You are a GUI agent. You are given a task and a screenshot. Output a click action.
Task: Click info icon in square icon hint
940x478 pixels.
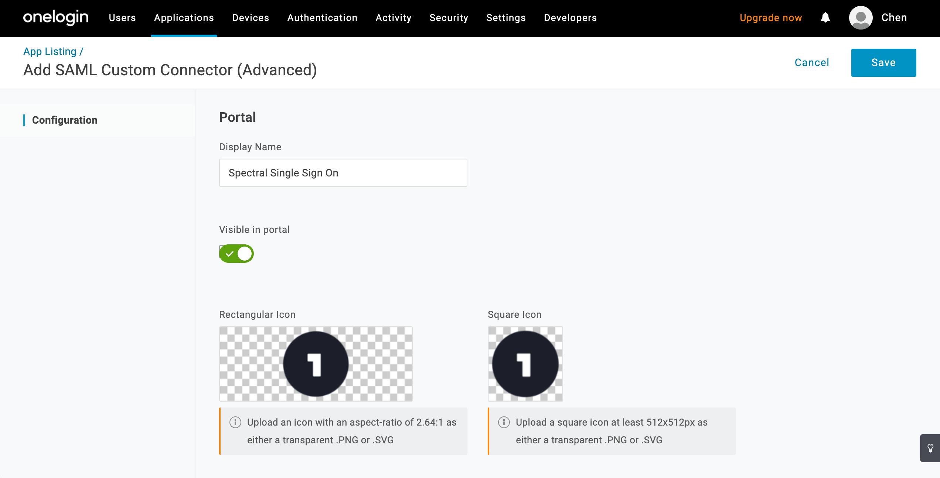pyautogui.click(x=504, y=422)
